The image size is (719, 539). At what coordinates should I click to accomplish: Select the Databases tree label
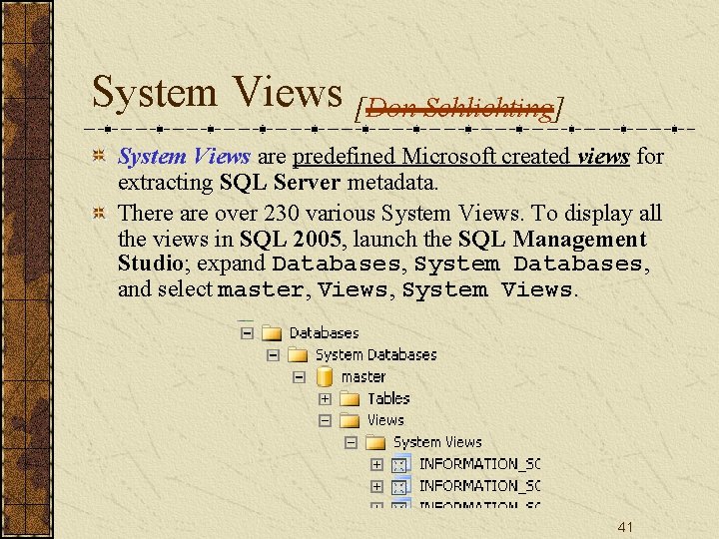(x=325, y=333)
